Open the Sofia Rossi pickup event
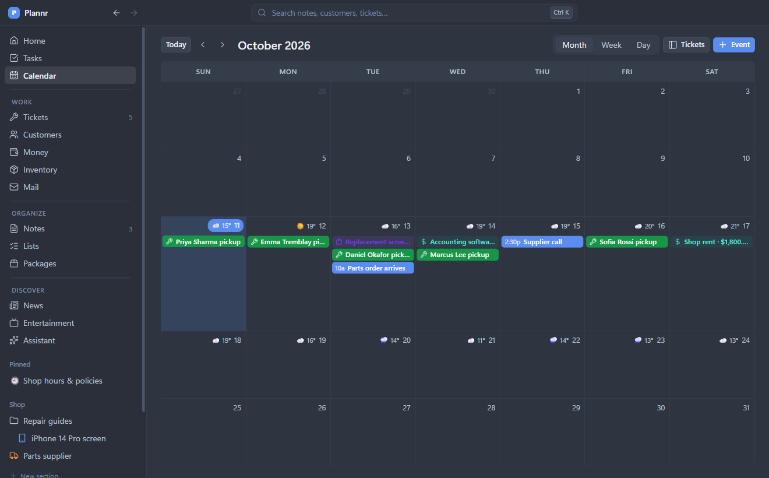The width and height of the screenshot is (769, 478). [x=627, y=242]
